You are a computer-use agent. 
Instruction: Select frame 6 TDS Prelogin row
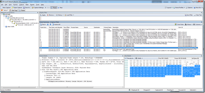[x=119, y=37]
